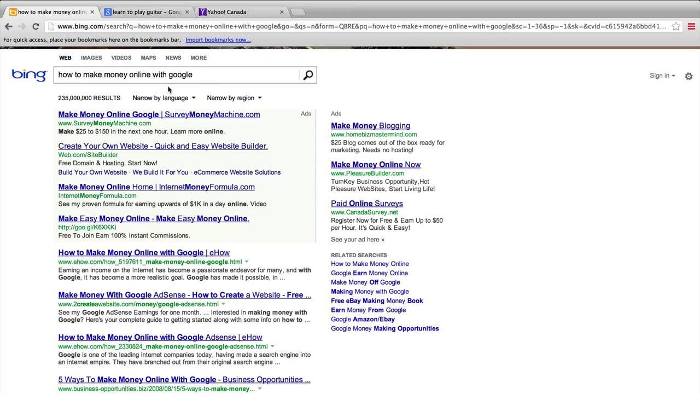
Task: Open the Make Money Blogging ad link
Action: [370, 125]
